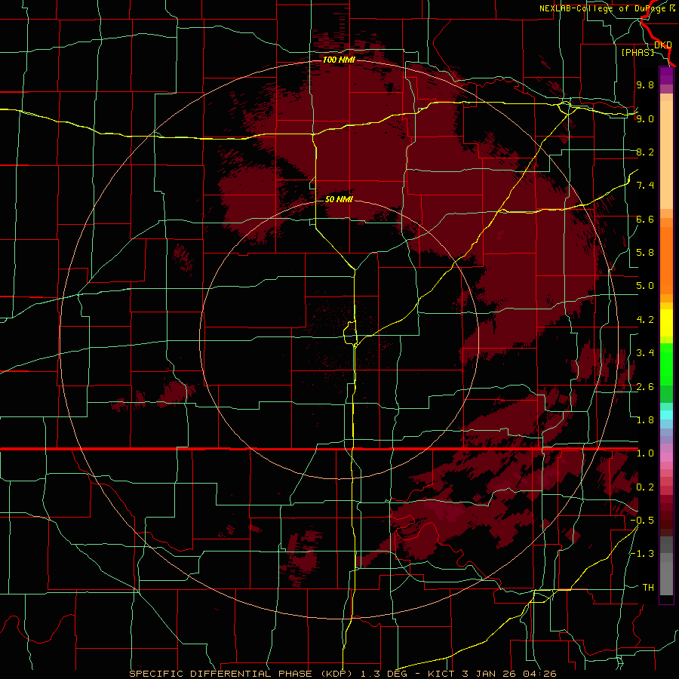The width and height of the screenshot is (679, 679).
Task: Click the "2.6" legend value
Action: (645, 387)
